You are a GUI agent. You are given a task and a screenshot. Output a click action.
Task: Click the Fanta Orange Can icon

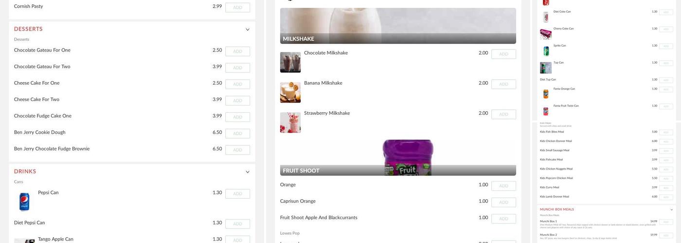(x=546, y=94)
